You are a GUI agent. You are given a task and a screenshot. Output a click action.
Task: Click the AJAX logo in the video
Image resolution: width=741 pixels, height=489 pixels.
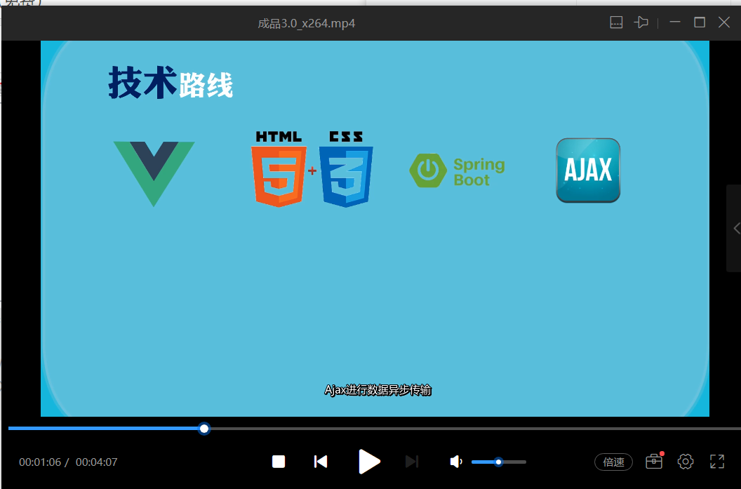(588, 170)
